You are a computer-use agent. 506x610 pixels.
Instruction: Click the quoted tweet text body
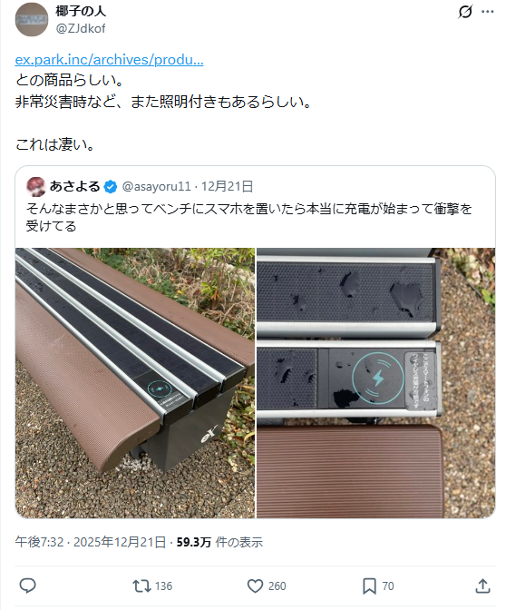tap(248, 217)
